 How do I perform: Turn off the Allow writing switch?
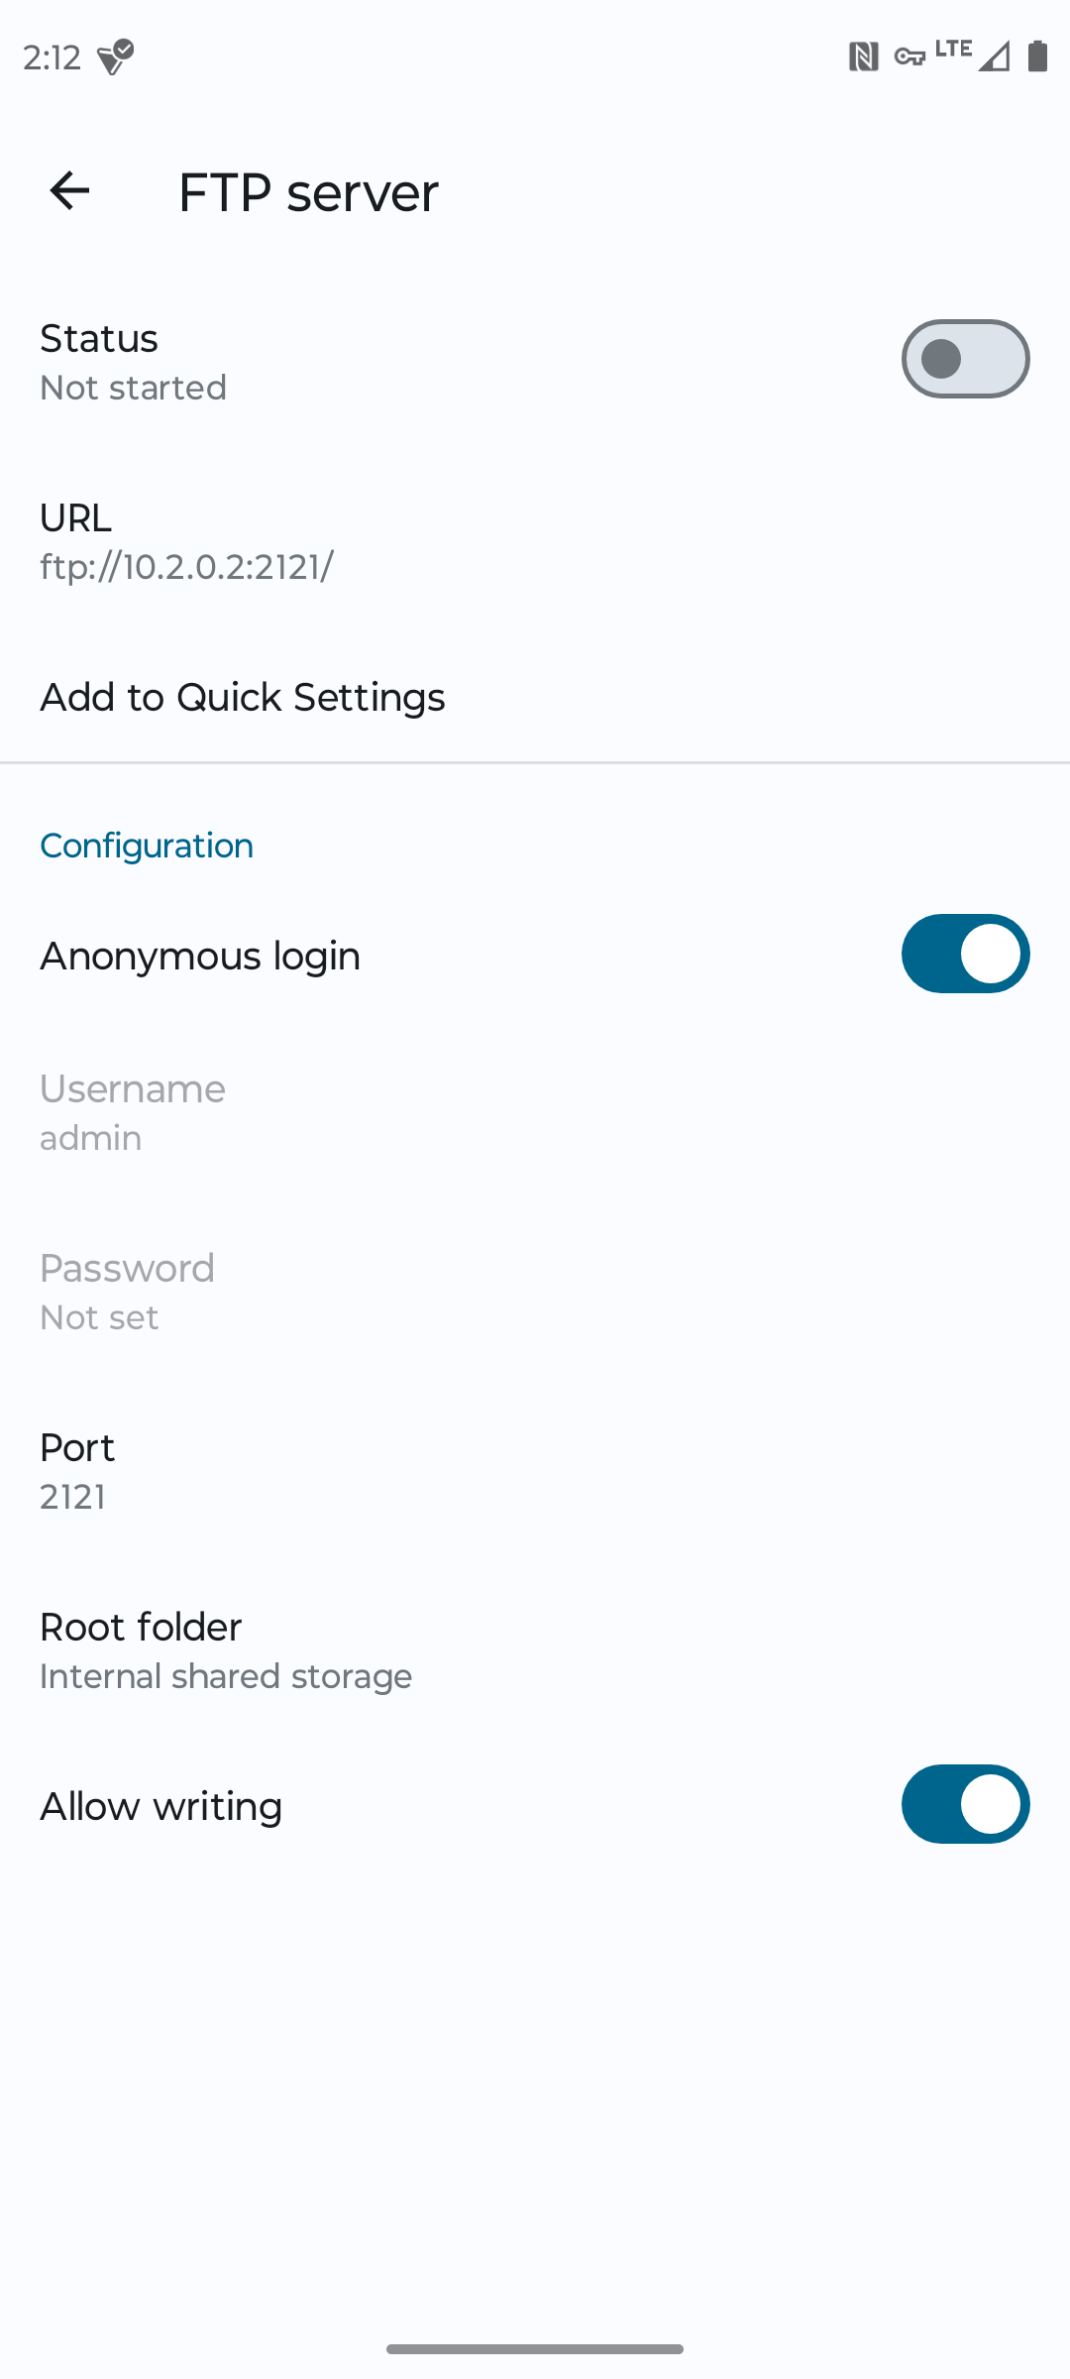(965, 1804)
